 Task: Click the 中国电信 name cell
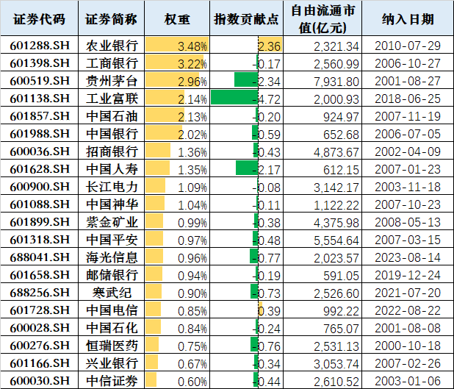[111, 310]
